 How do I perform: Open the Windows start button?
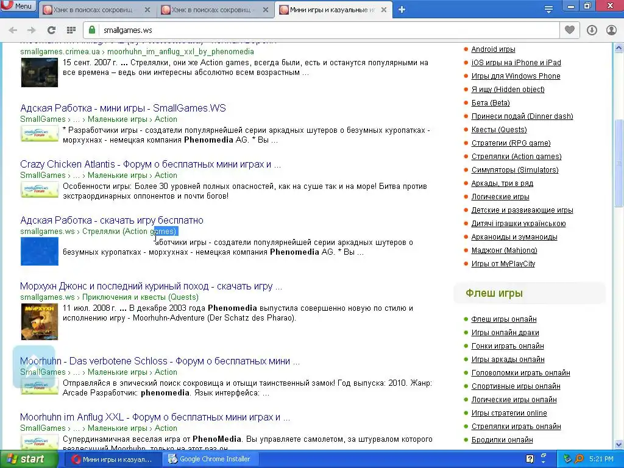pos(29,459)
